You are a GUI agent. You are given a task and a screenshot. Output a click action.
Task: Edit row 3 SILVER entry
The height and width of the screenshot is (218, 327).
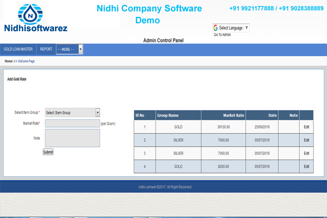(x=306, y=153)
